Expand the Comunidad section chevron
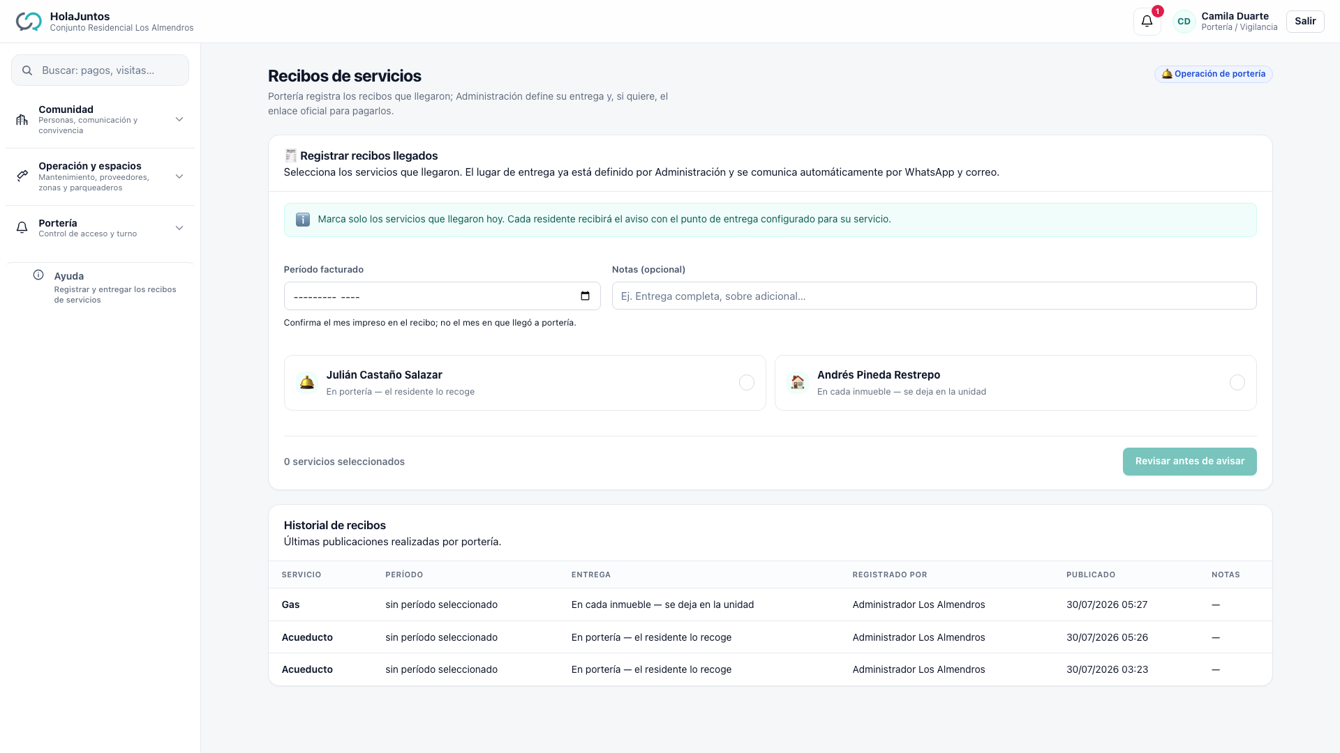This screenshot has width=1340, height=753. point(179,119)
